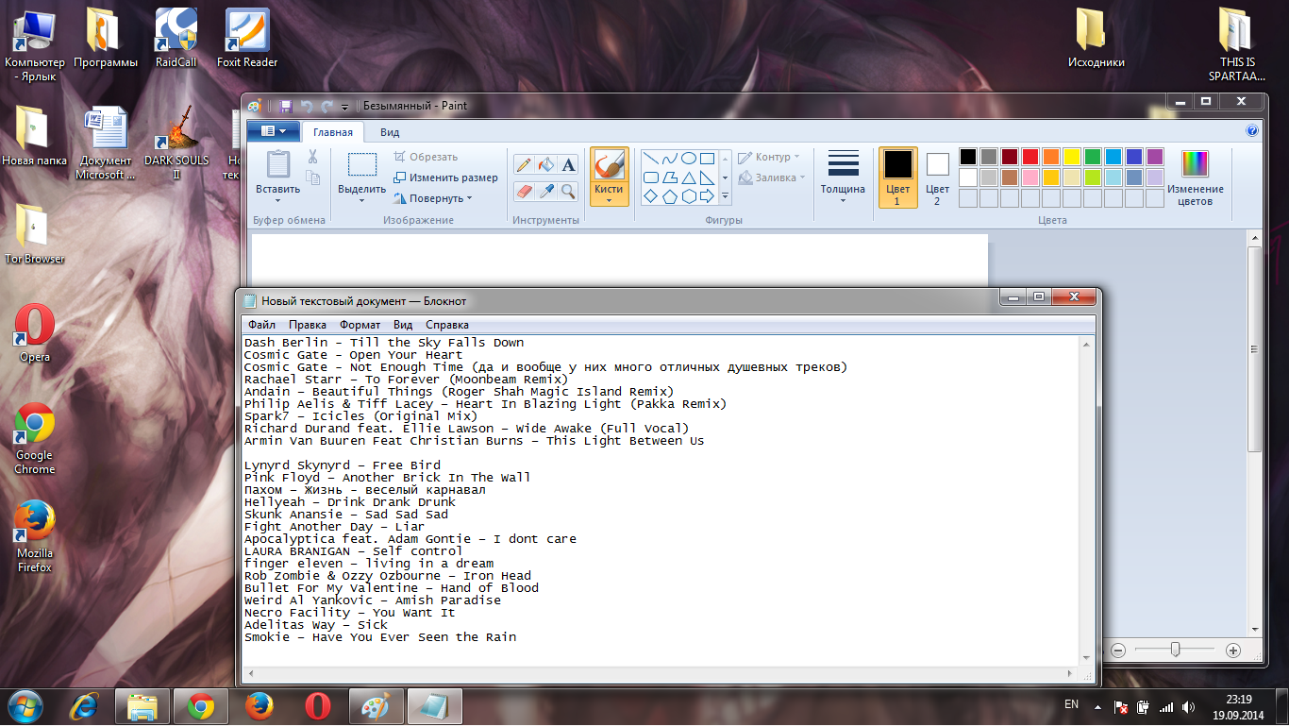Viewport: 1289px width, 727px height.
Task: Activate Цвет 1 (Color 1) button
Action: 897,178
